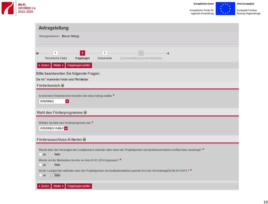
Task: Click the Großunternehmen Art.2 question text
Action: point(114,171)
